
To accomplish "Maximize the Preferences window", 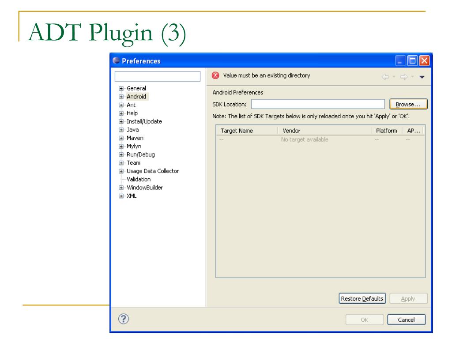I will pos(413,61).
